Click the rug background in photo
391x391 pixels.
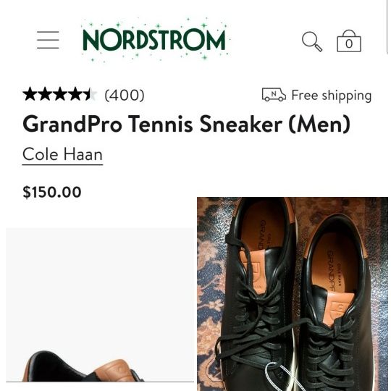point(211,274)
